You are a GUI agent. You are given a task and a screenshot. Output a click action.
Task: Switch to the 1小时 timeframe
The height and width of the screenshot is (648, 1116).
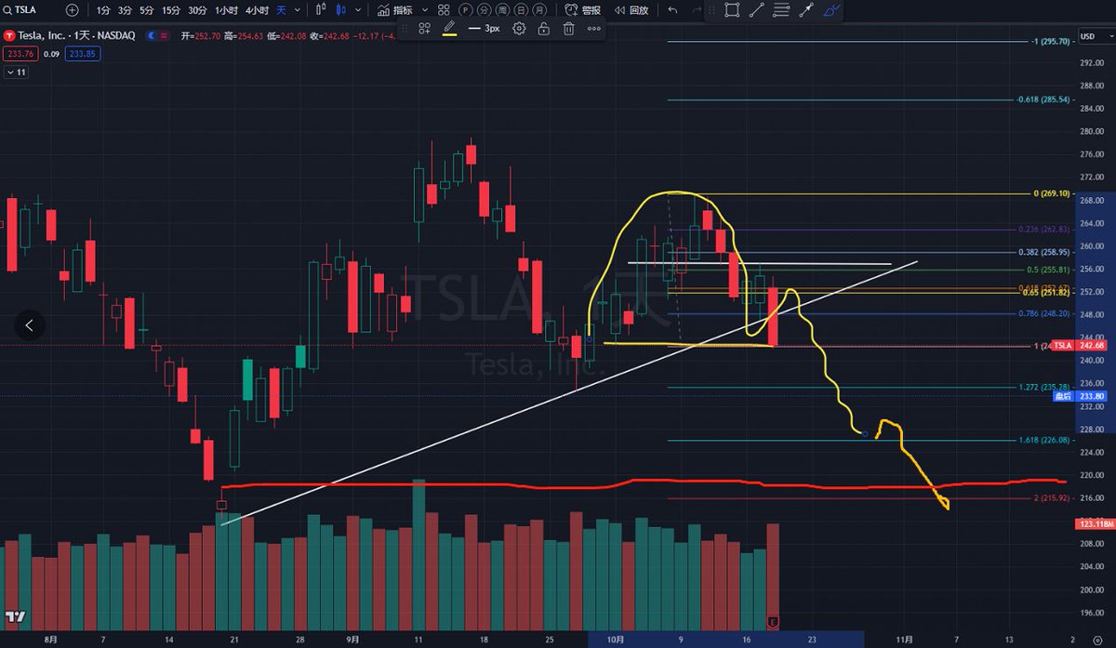(226, 10)
